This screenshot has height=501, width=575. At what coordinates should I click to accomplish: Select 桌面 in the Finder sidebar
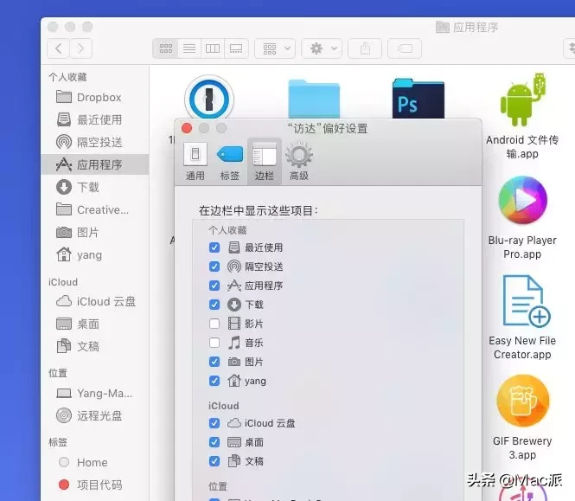point(95,324)
